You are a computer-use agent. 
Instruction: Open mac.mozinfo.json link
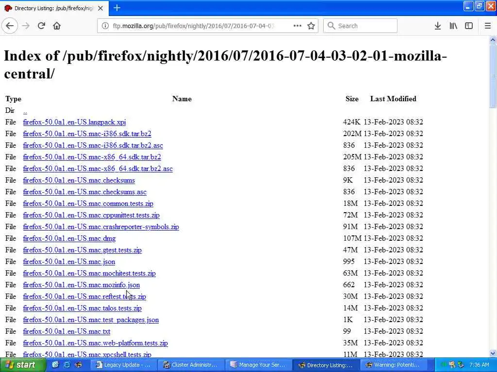point(82,285)
